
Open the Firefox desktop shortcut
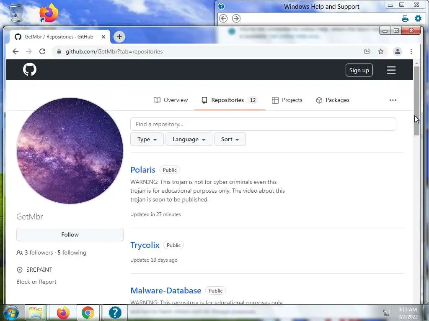(x=49, y=13)
